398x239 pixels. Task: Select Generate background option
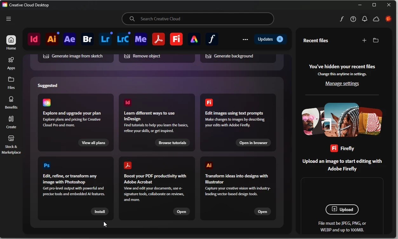pyautogui.click(x=238, y=56)
